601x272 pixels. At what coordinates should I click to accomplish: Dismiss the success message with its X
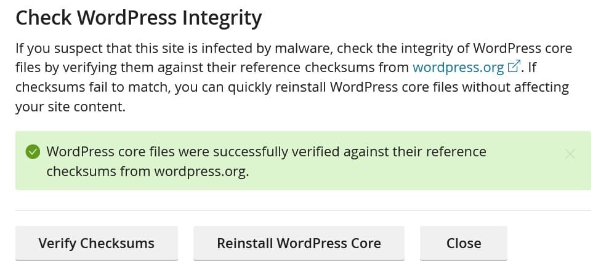(570, 154)
